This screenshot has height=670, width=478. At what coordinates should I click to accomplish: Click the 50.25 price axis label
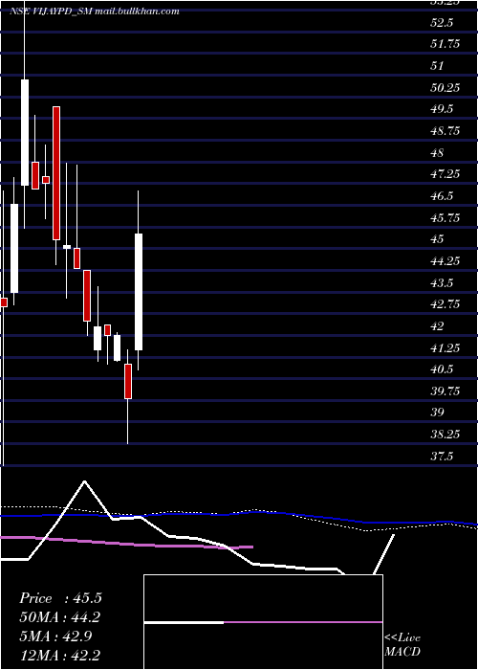(x=445, y=88)
